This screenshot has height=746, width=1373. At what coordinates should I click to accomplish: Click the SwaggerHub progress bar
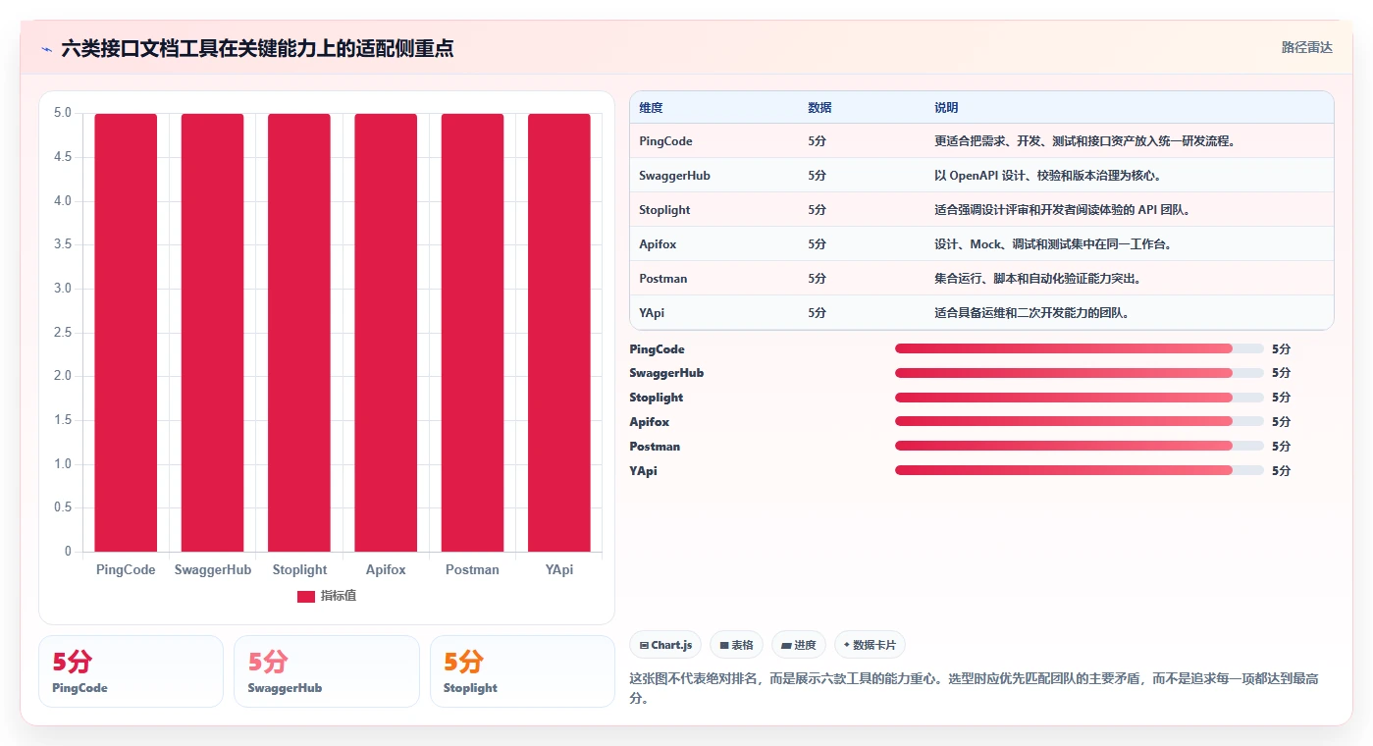tap(1079, 373)
